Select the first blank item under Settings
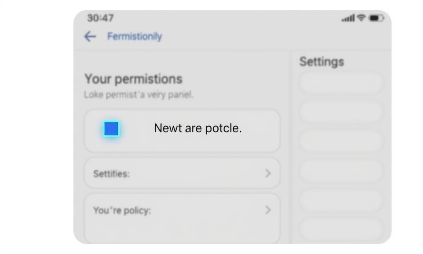 (341, 83)
